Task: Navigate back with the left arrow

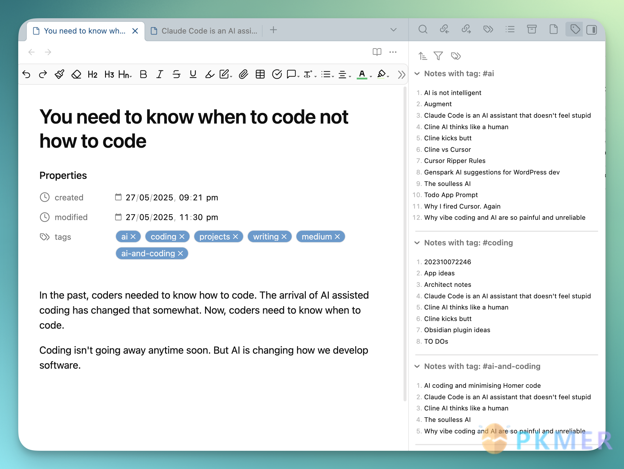Action: coord(31,52)
